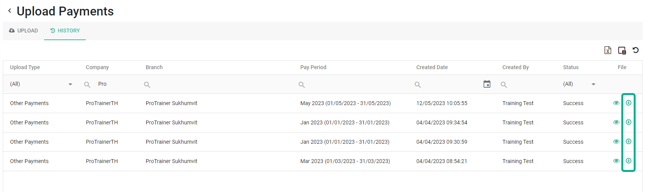
Task: Sort by Created Date column header
Action: tap(432, 67)
